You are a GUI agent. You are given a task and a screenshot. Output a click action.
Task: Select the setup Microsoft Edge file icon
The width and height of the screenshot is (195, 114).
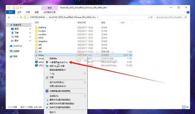tap(36, 62)
